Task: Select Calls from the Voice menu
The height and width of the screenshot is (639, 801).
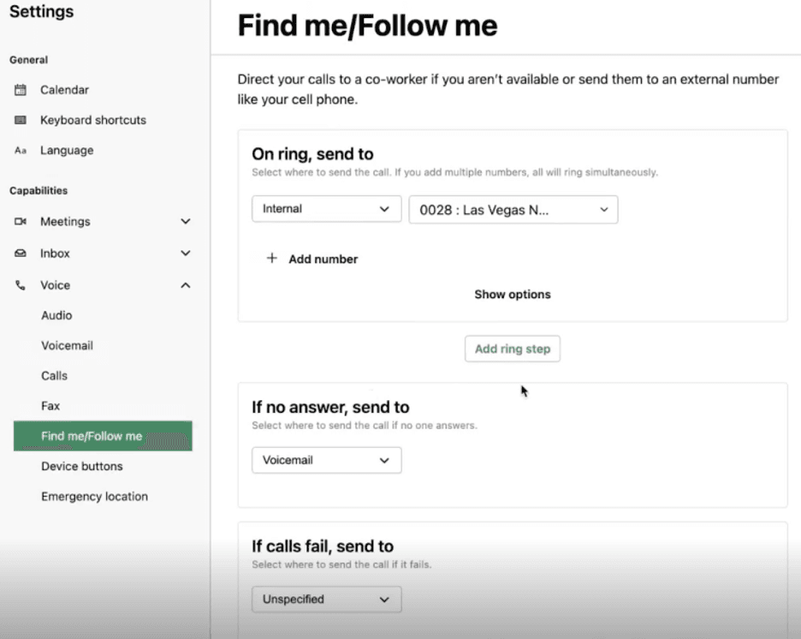Action: pos(54,375)
